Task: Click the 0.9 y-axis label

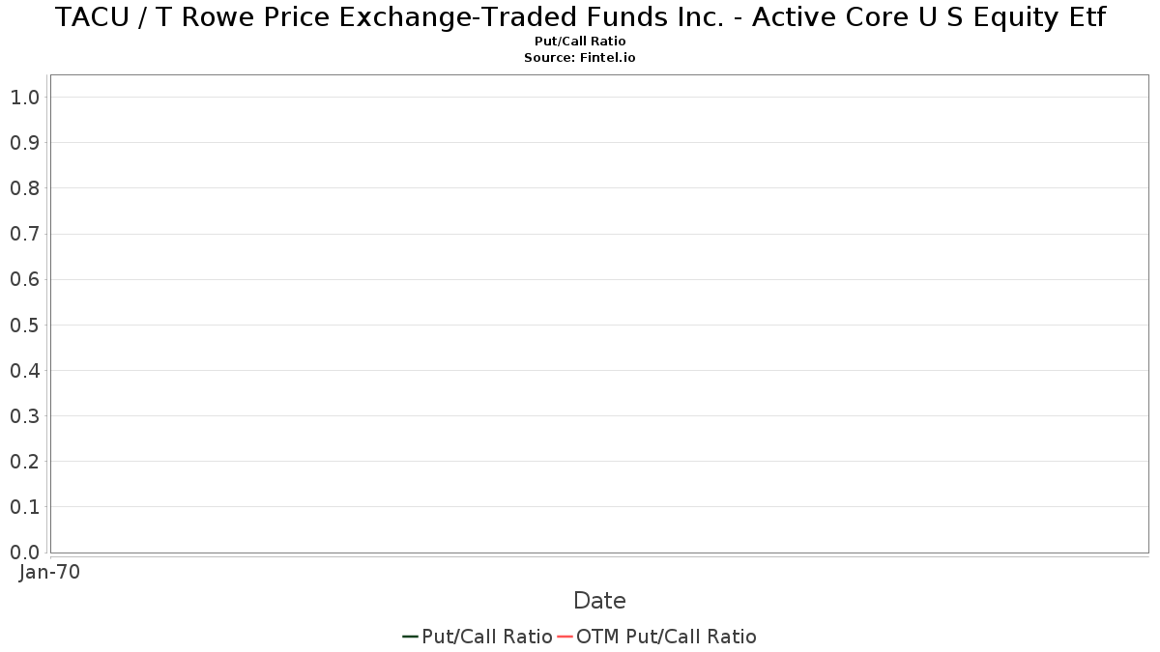Action: pos(24,143)
